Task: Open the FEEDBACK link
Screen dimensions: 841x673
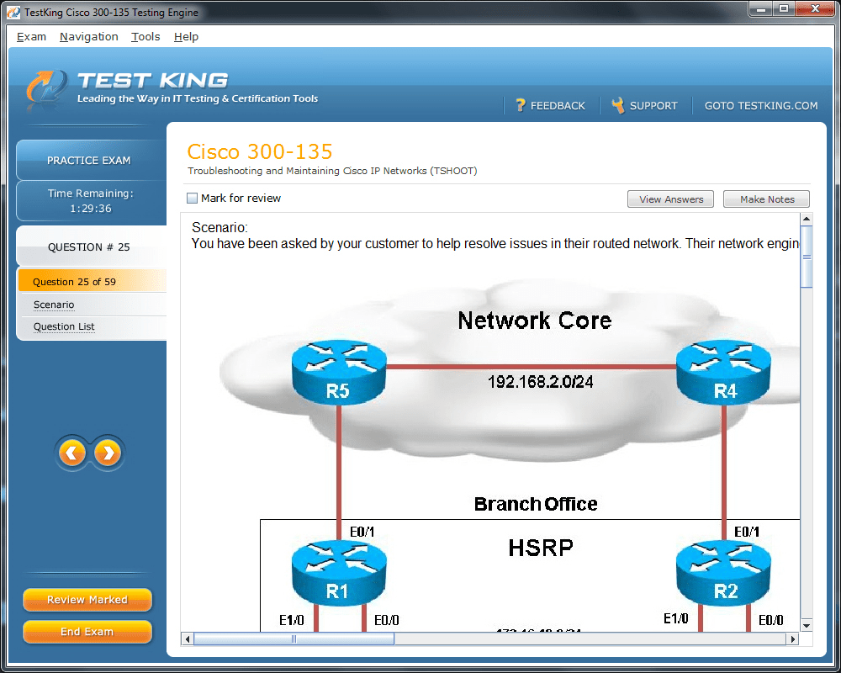Action: coord(558,106)
